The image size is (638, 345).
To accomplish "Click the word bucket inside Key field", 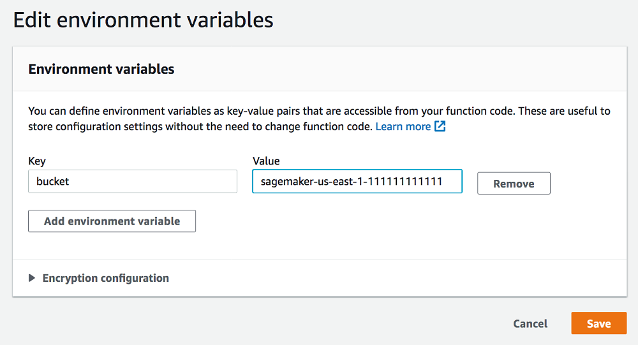I will 53,181.
